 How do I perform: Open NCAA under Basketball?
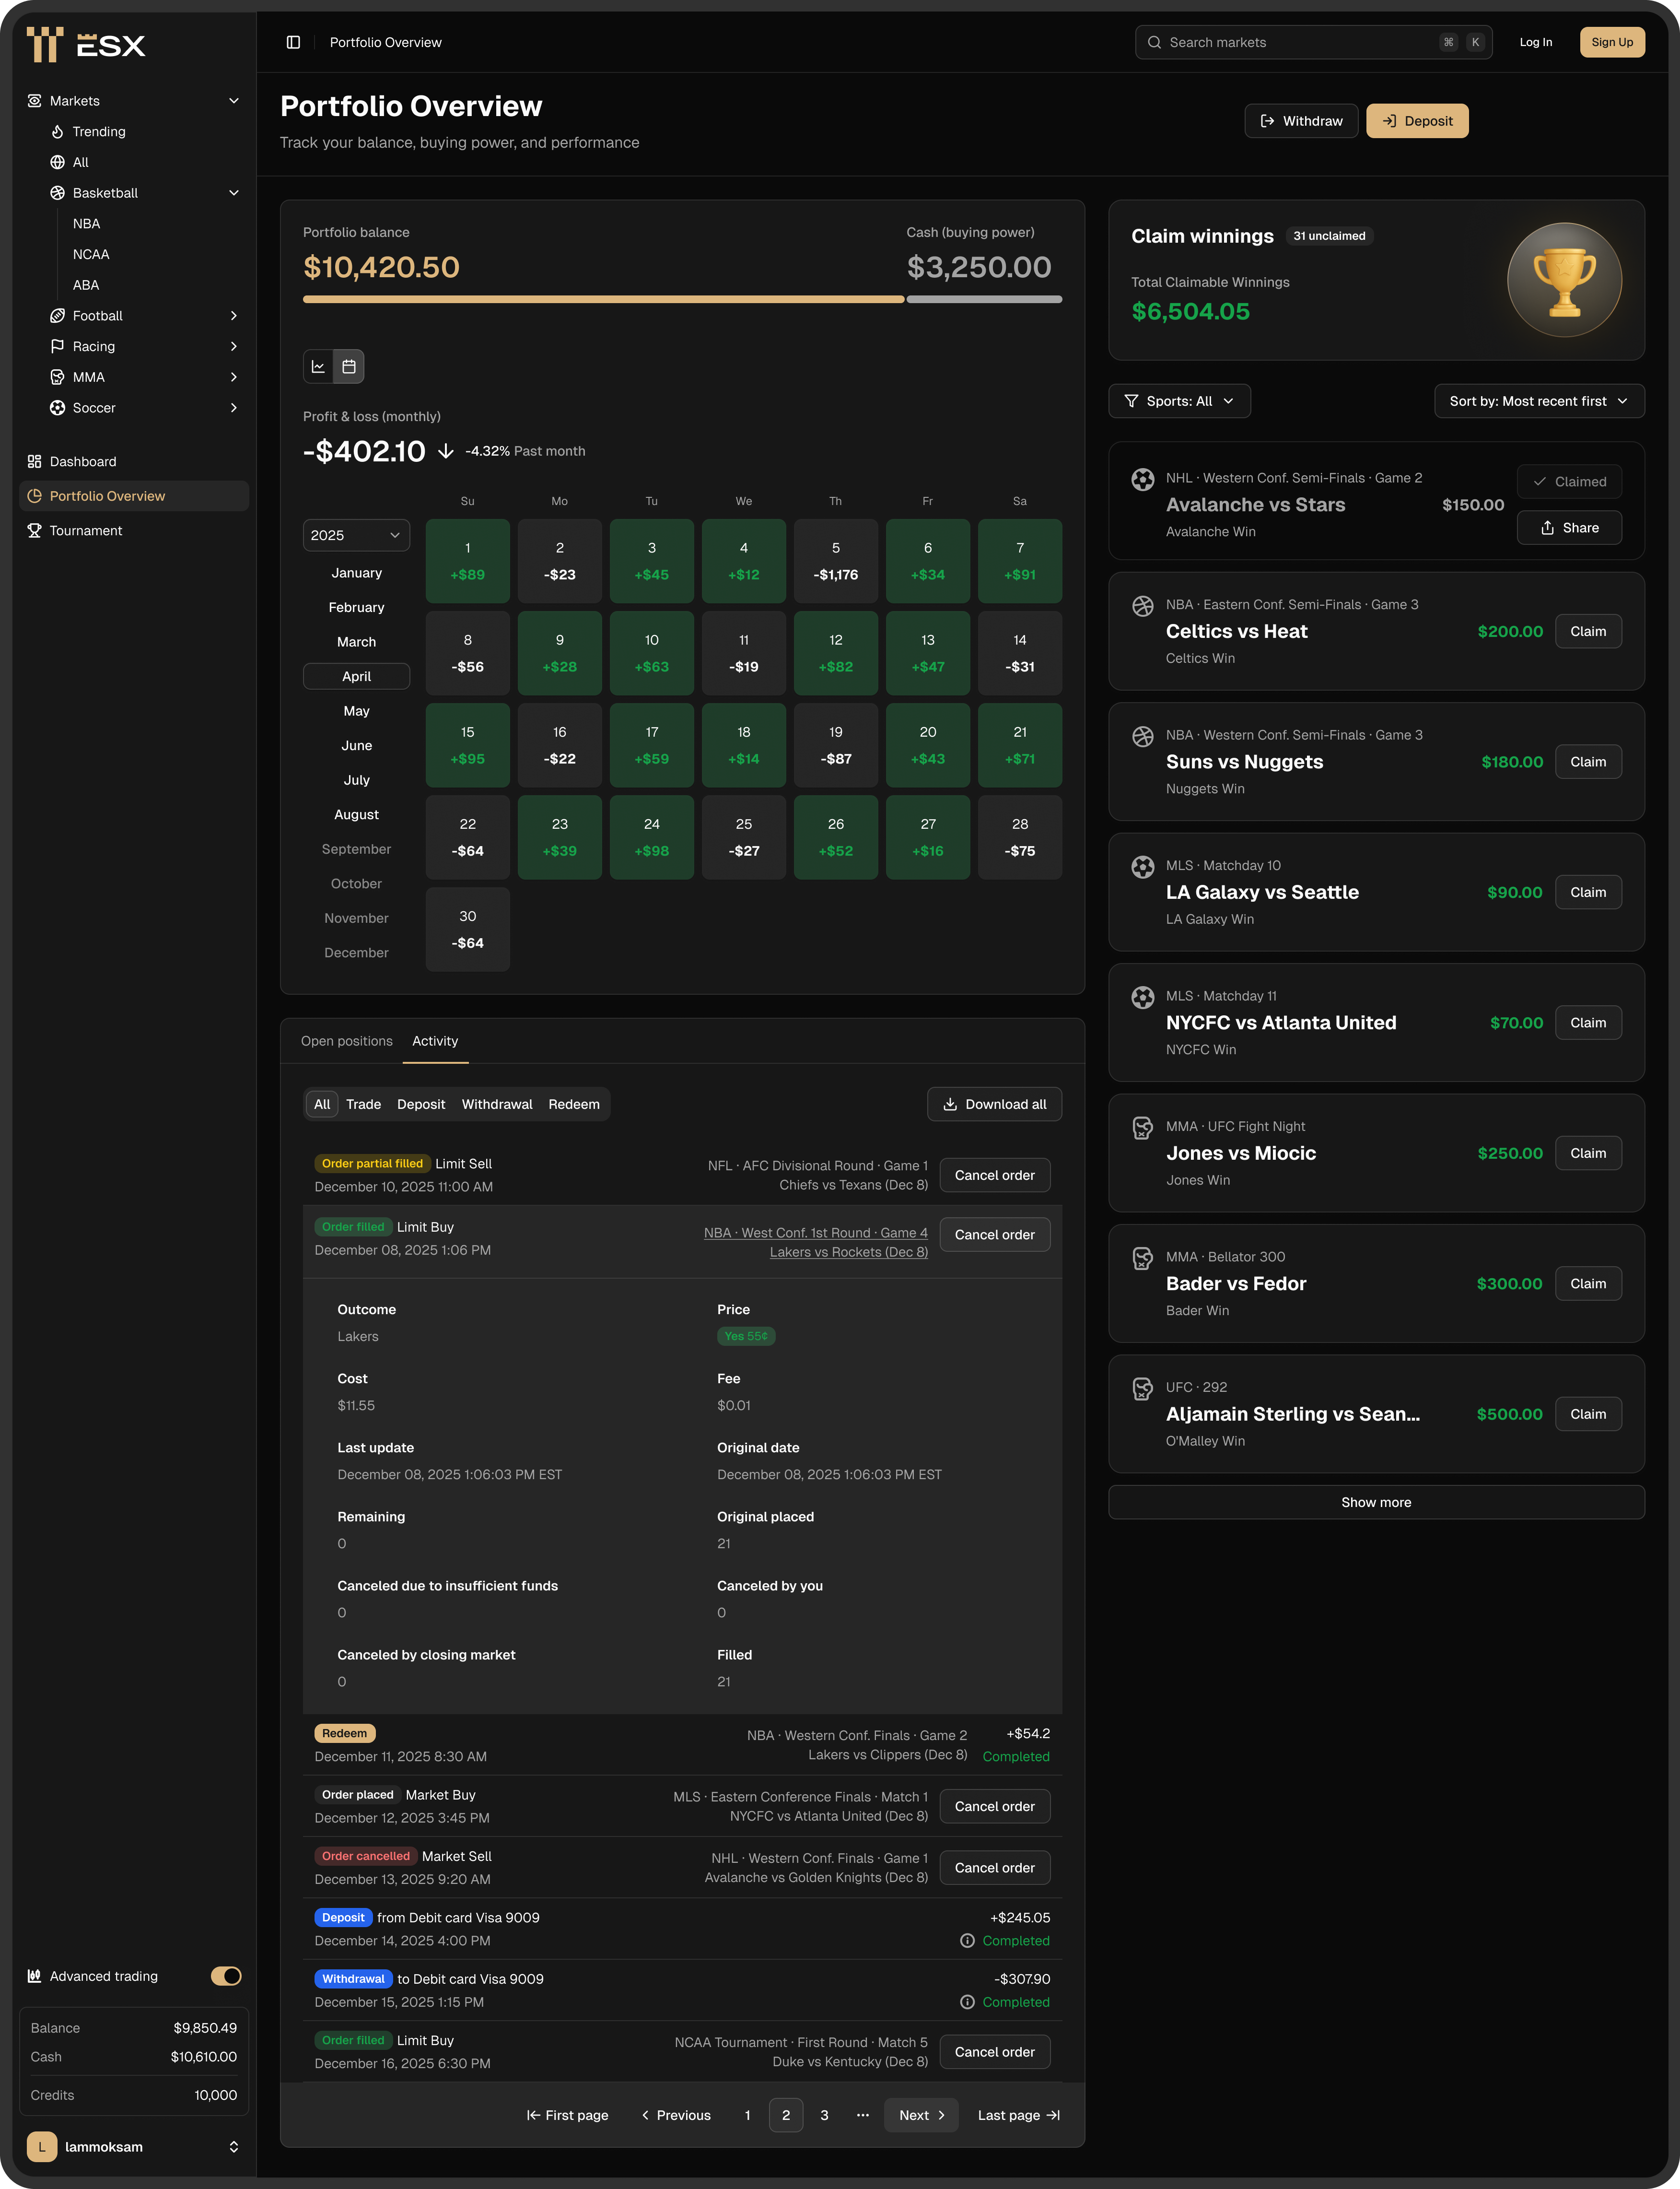pos(91,254)
